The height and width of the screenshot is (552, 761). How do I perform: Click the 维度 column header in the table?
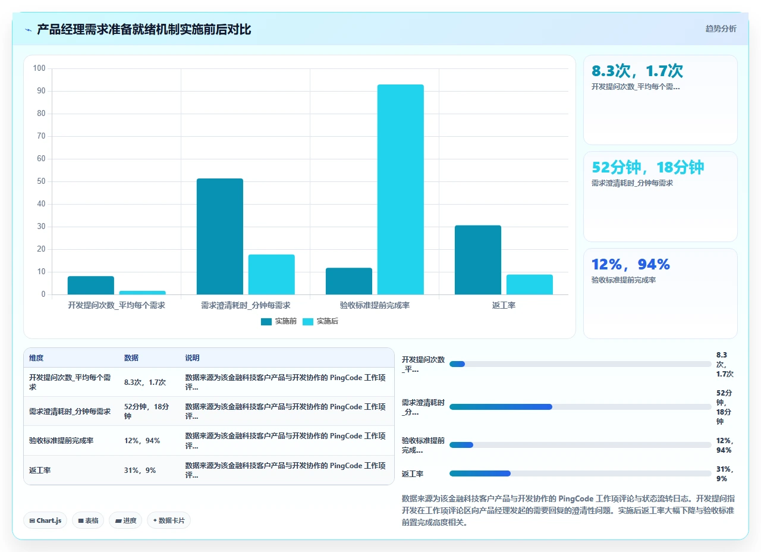tap(36, 358)
